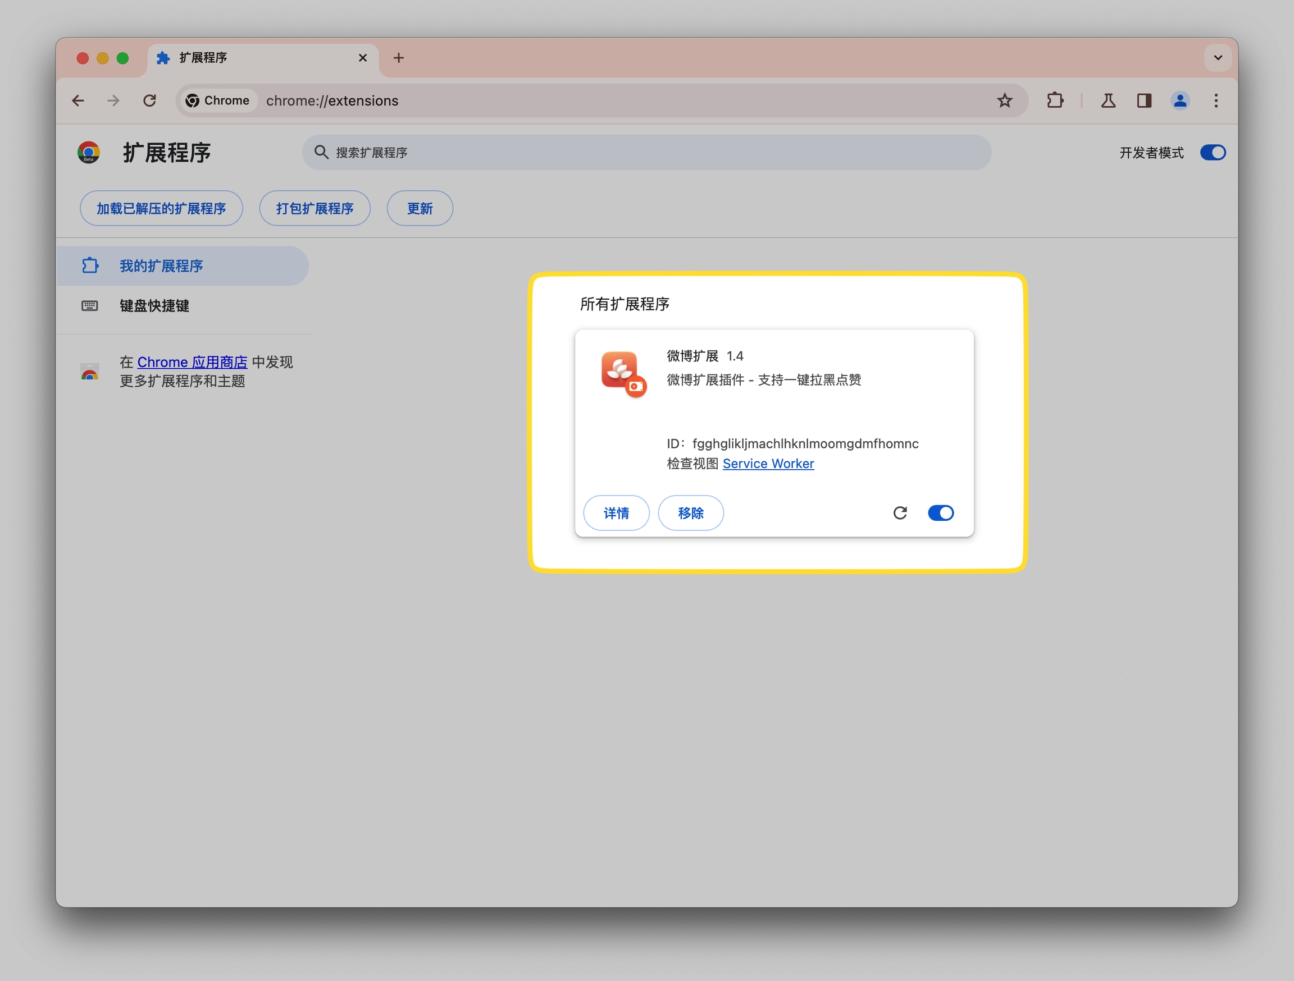
Task: Expand the tab search chevron
Action: 1218,58
